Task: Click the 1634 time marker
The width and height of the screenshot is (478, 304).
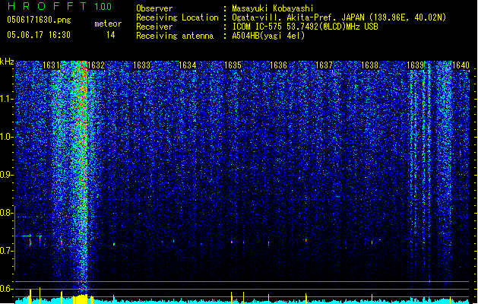Action: click(x=187, y=65)
